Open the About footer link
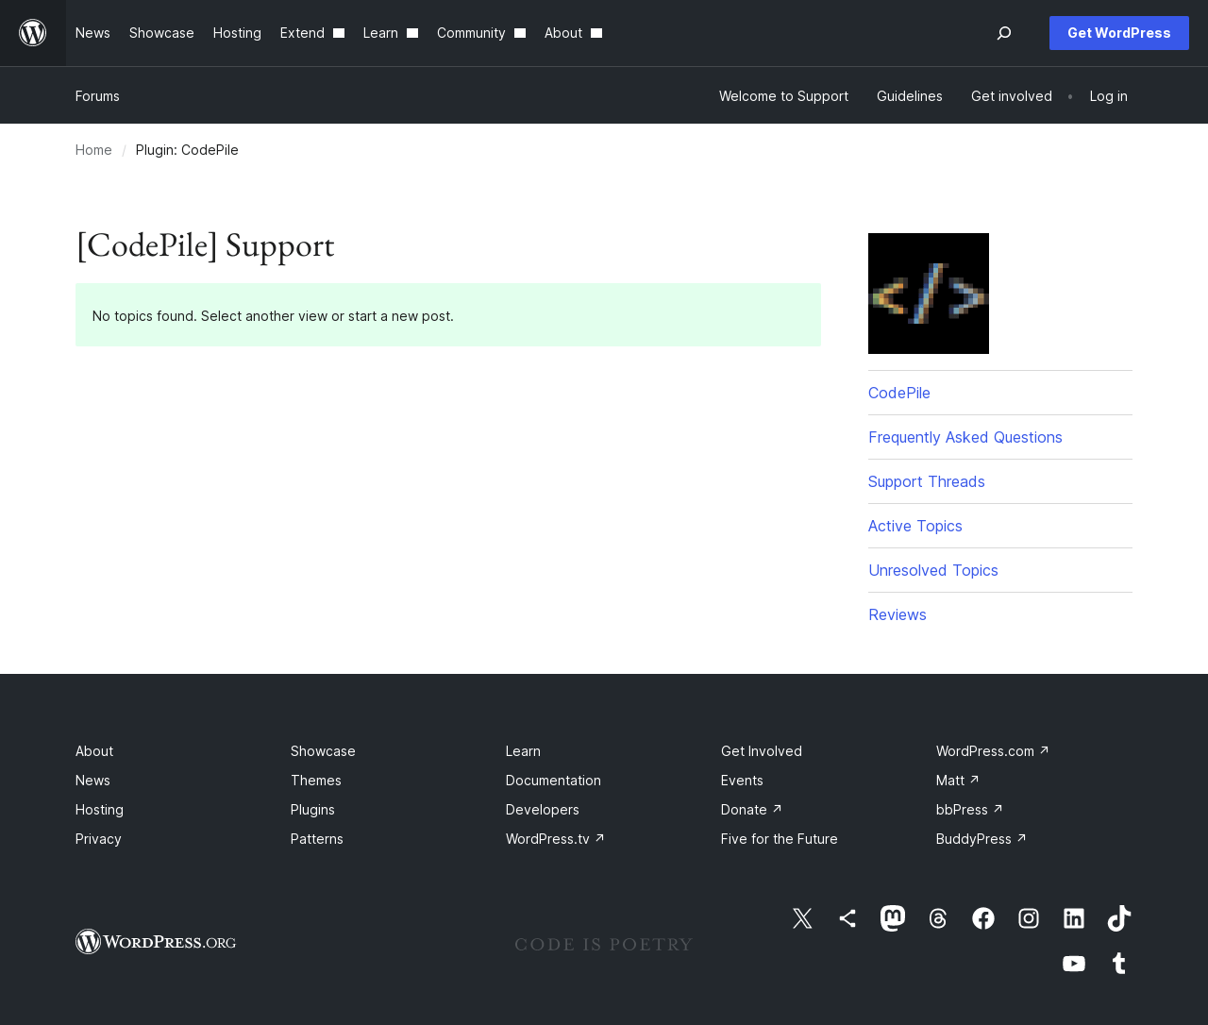1208x1025 pixels. (x=94, y=751)
